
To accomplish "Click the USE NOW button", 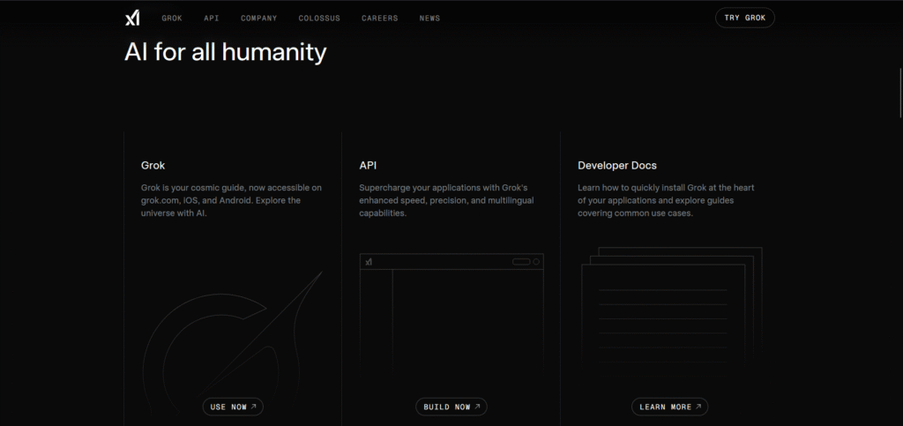I will click(x=233, y=407).
